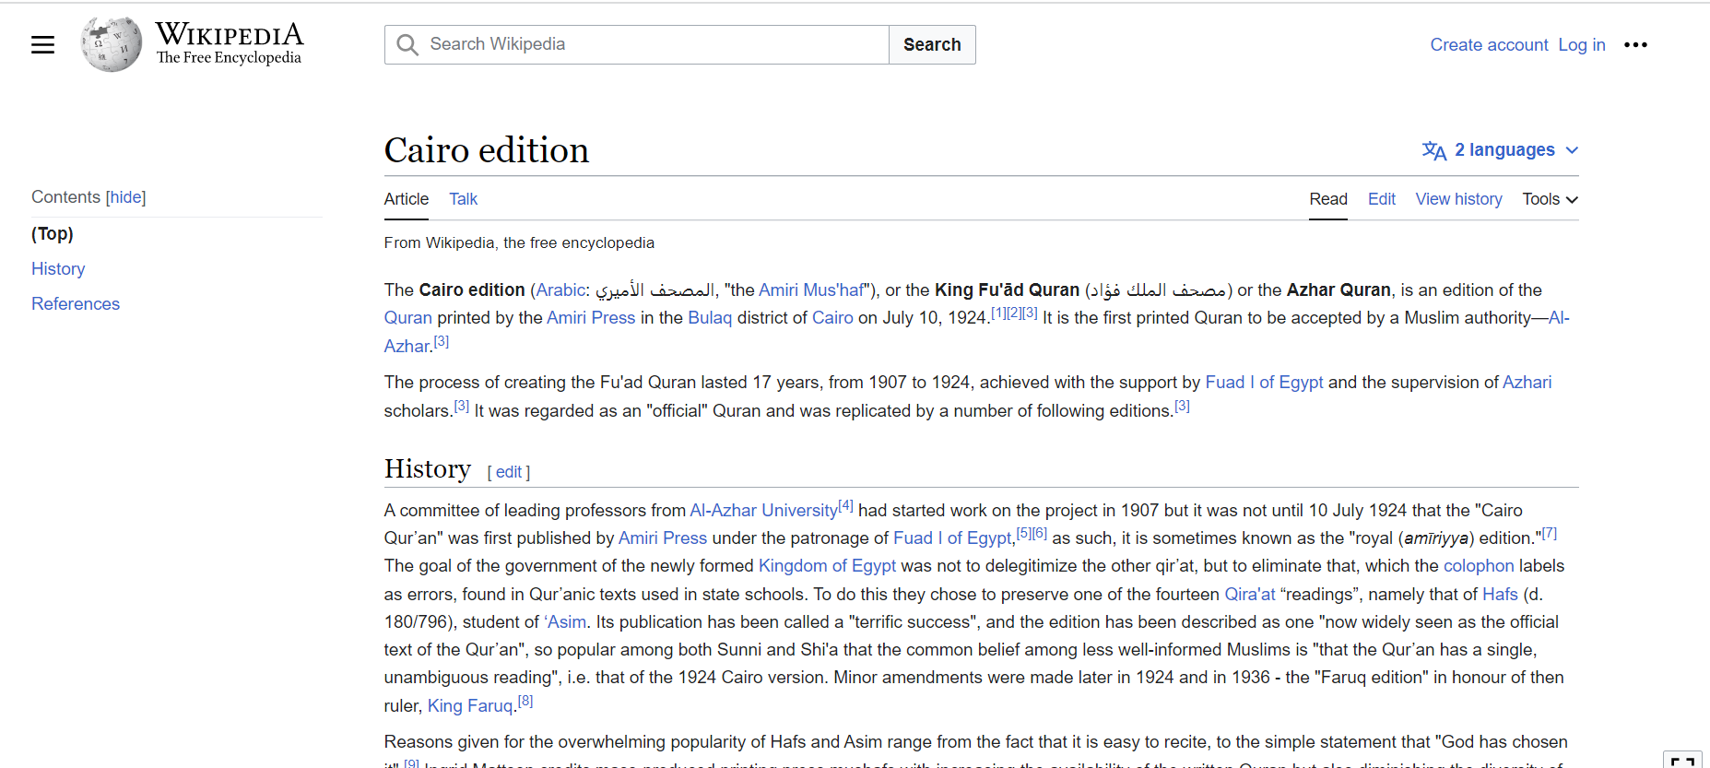Image resolution: width=1710 pixels, height=768 pixels.
Task: Click the search magnifier icon
Action: click(x=407, y=44)
